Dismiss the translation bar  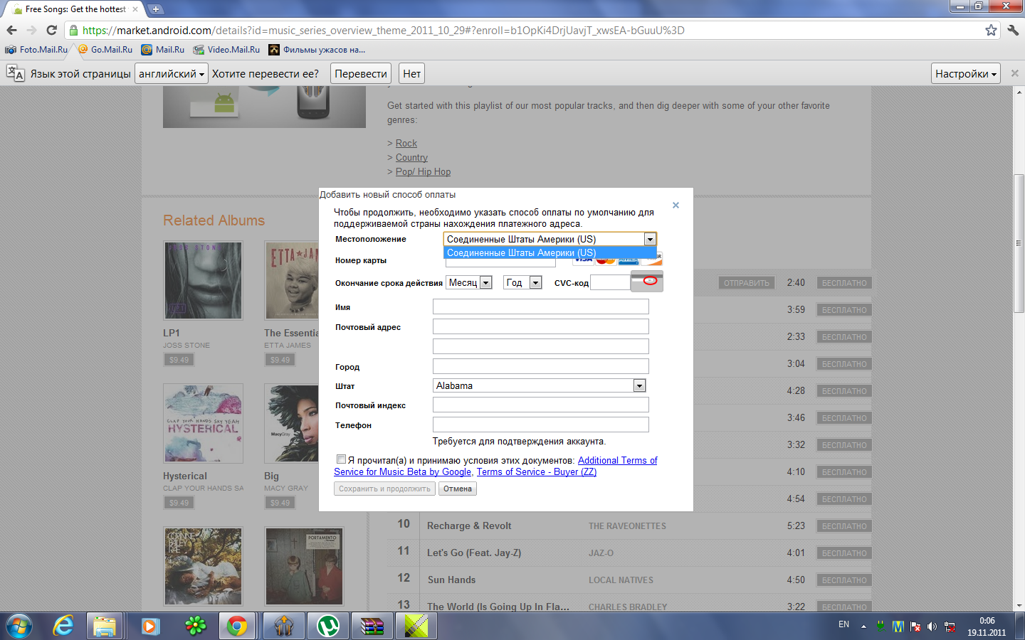pos(1015,73)
